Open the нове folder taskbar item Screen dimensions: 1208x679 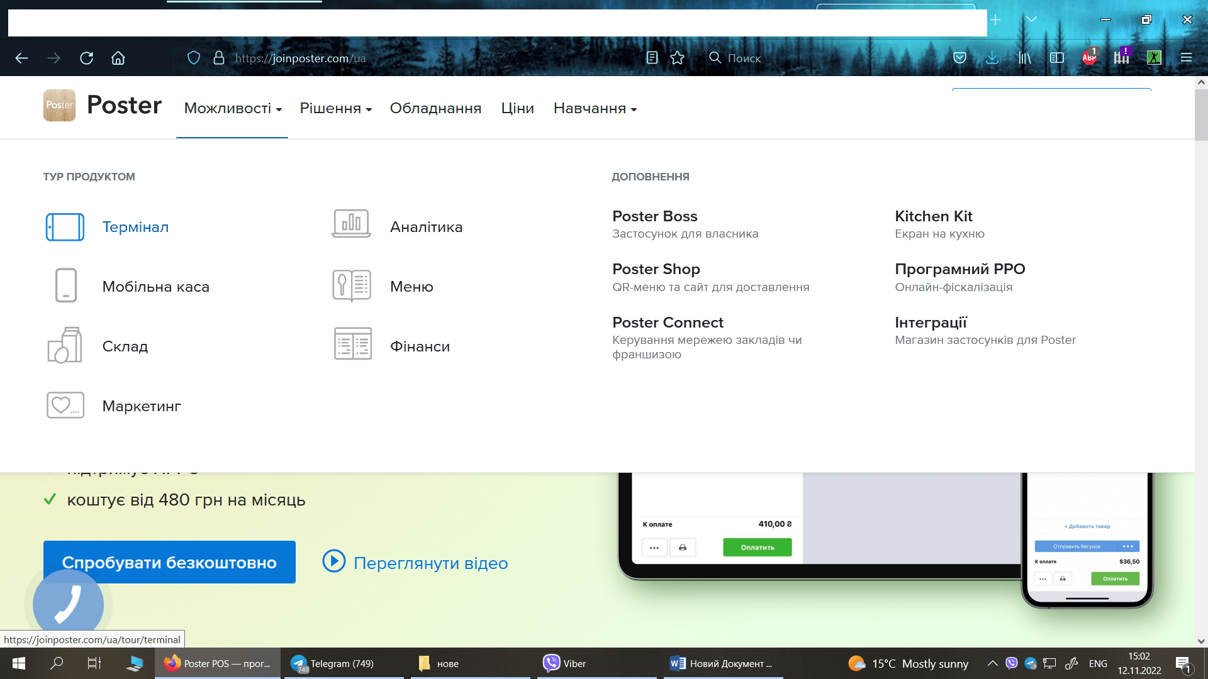click(x=471, y=663)
